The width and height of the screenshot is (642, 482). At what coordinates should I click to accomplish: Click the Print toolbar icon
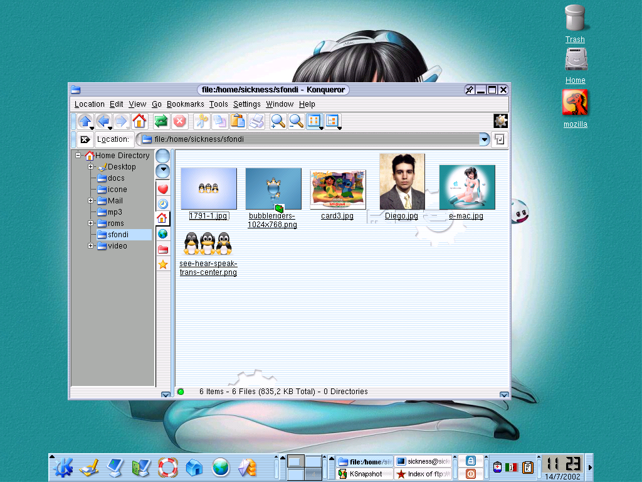256,121
